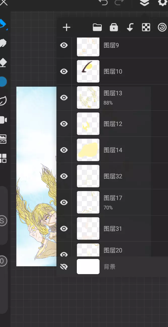Open the grid layout tool
The width and height of the screenshot is (168, 327).
pyautogui.click(x=3, y=158)
